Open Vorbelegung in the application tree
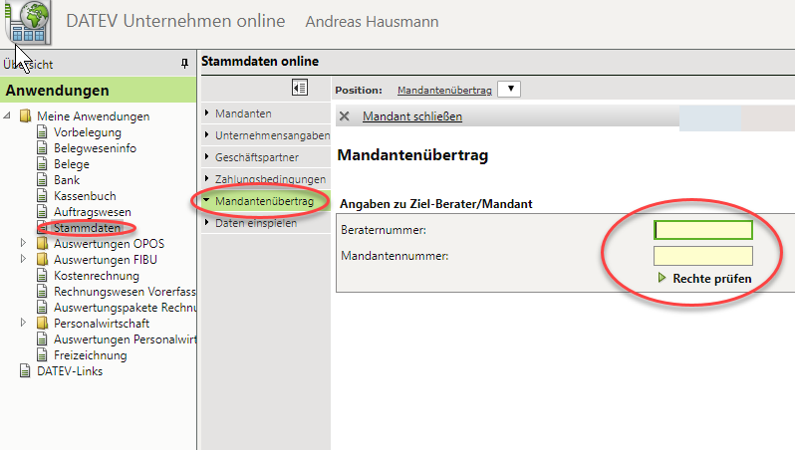The image size is (795, 450). tap(88, 132)
